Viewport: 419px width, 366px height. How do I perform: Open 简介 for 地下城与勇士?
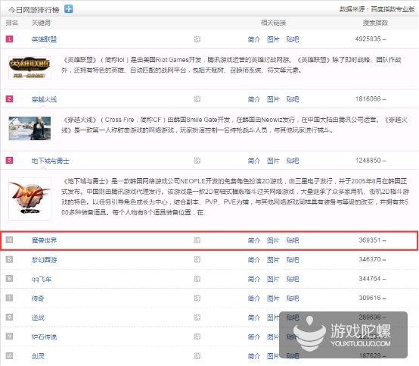click(x=254, y=161)
